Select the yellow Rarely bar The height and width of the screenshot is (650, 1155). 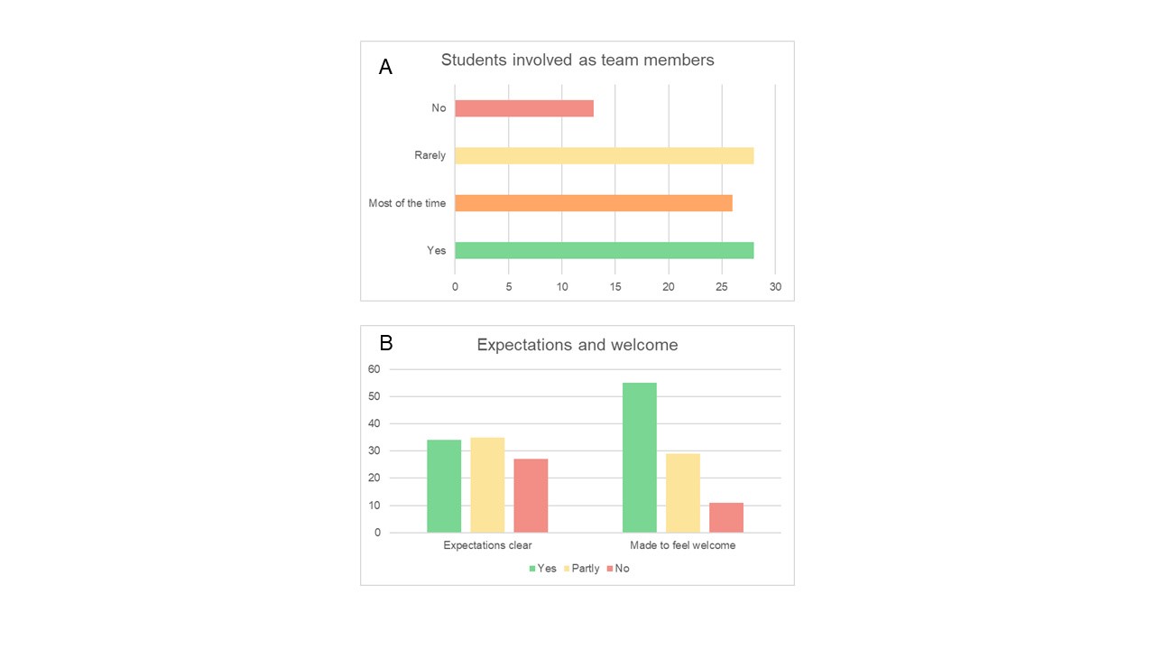coord(604,155)
